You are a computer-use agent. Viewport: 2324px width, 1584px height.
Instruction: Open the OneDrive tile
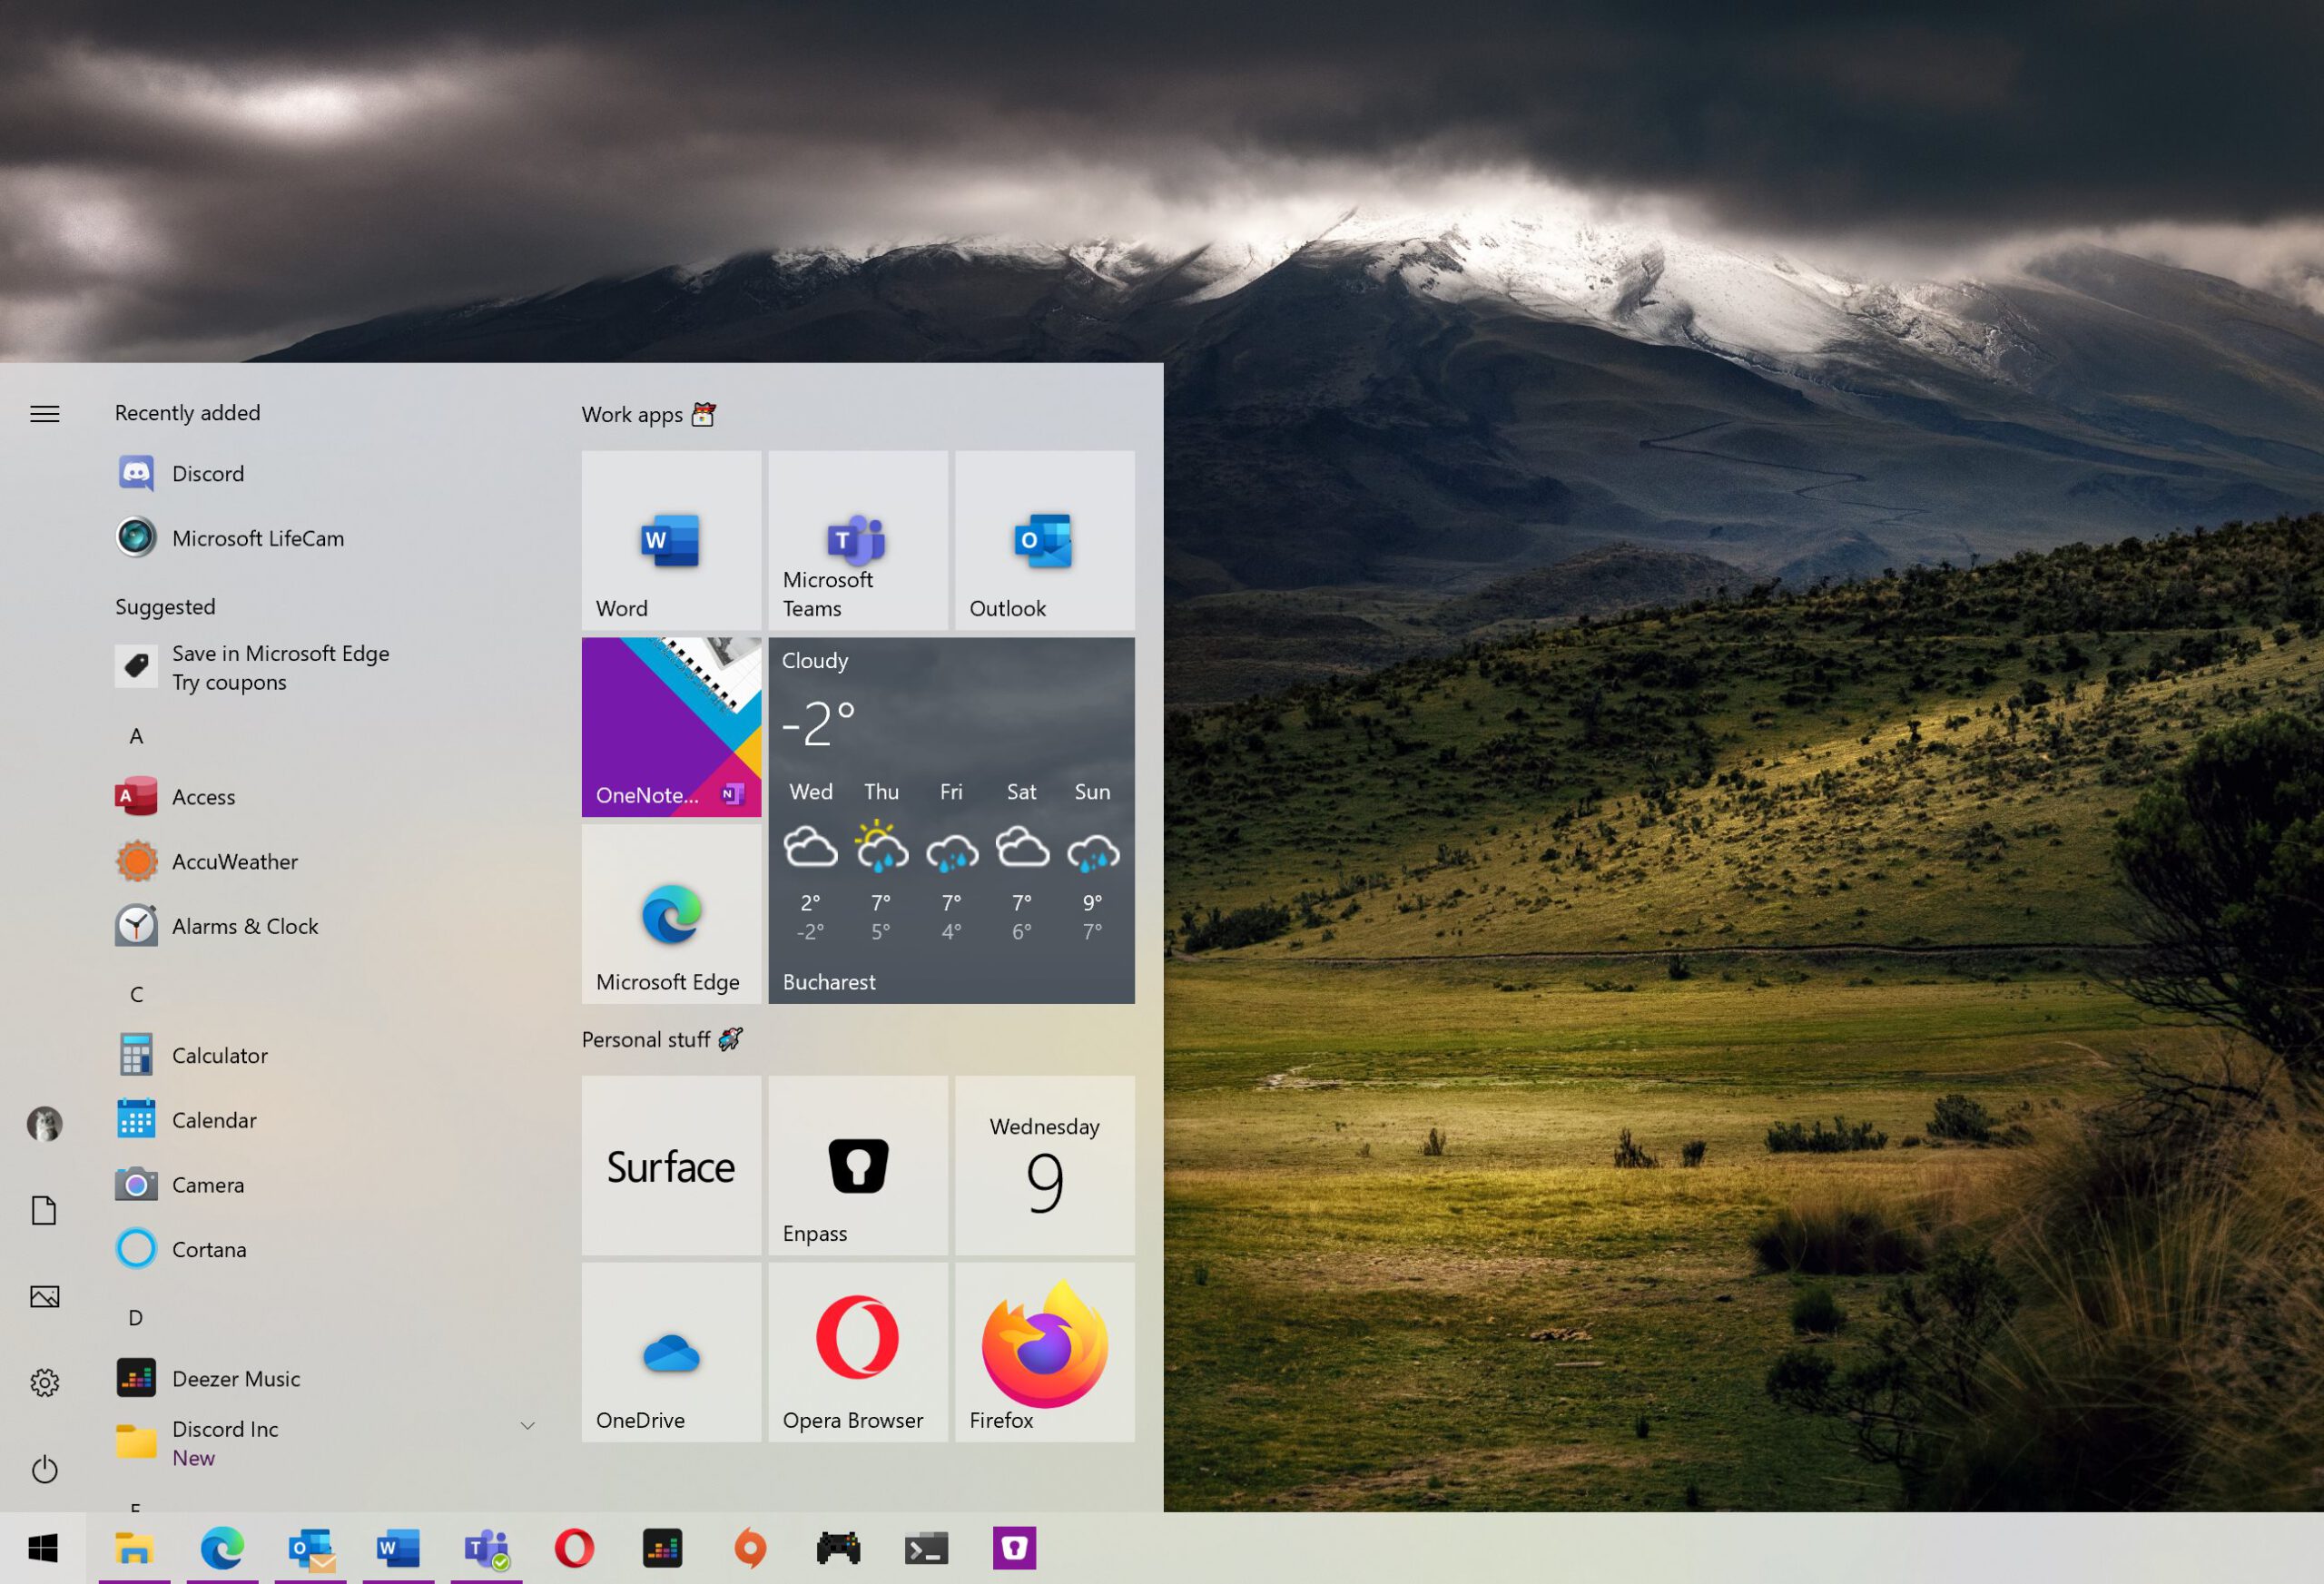[671, 1352]
